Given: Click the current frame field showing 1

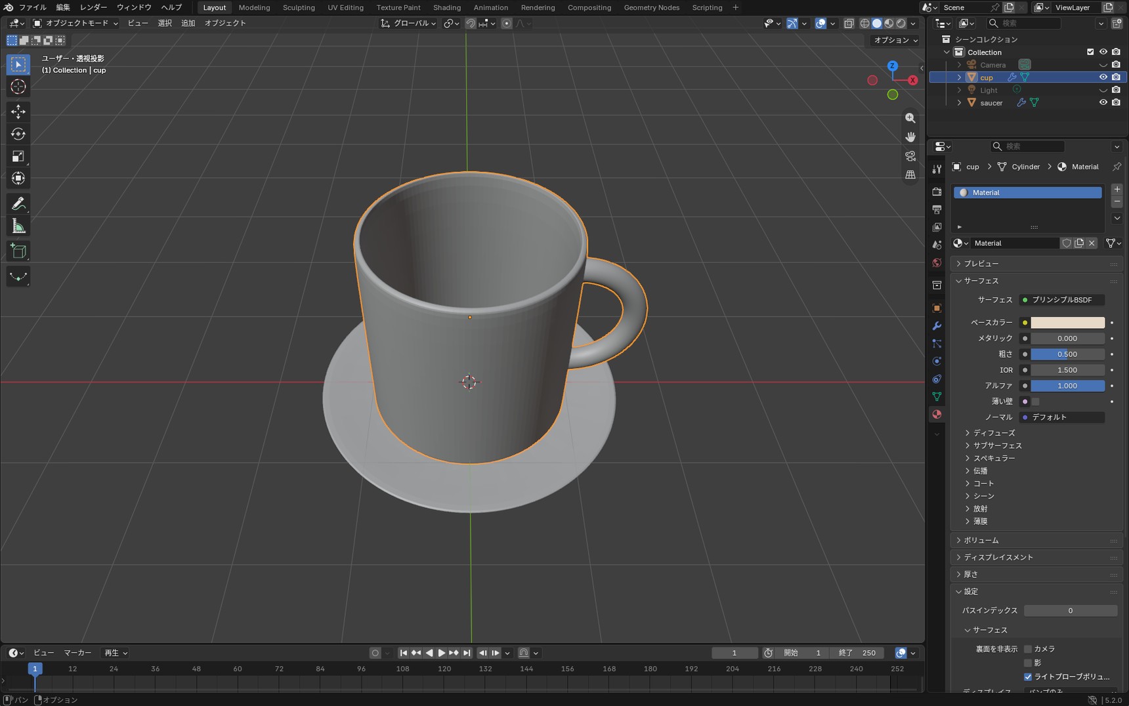Looking at the screenshot, I should click(735, 653).
